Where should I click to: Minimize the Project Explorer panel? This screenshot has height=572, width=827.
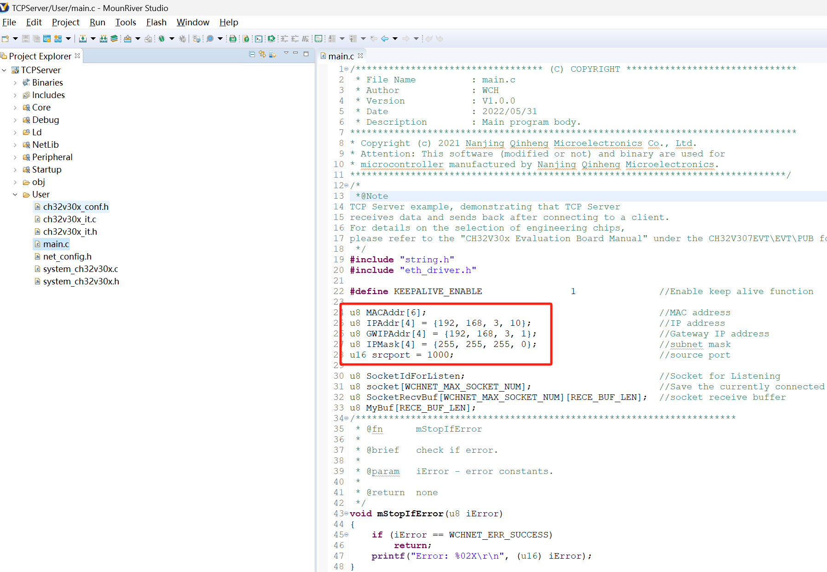[295, 53]
